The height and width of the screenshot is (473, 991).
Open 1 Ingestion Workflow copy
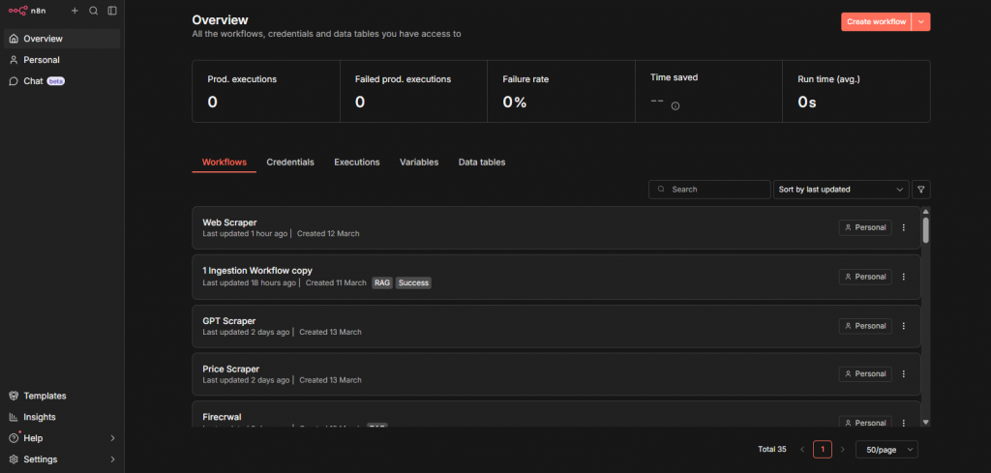(x=556, y=277)
